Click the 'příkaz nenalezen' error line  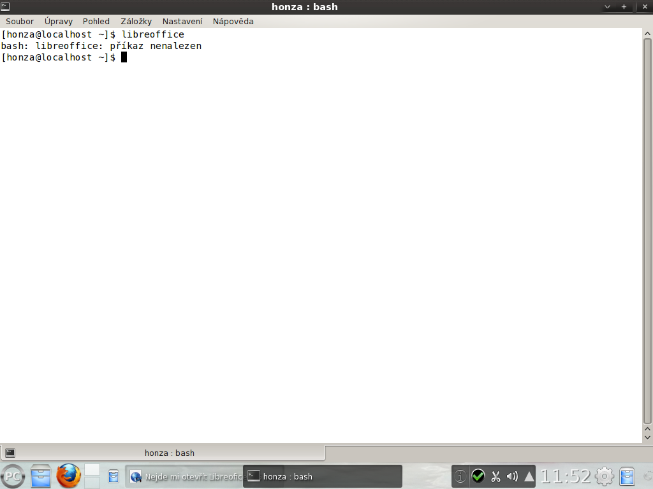tap(101, 46)
